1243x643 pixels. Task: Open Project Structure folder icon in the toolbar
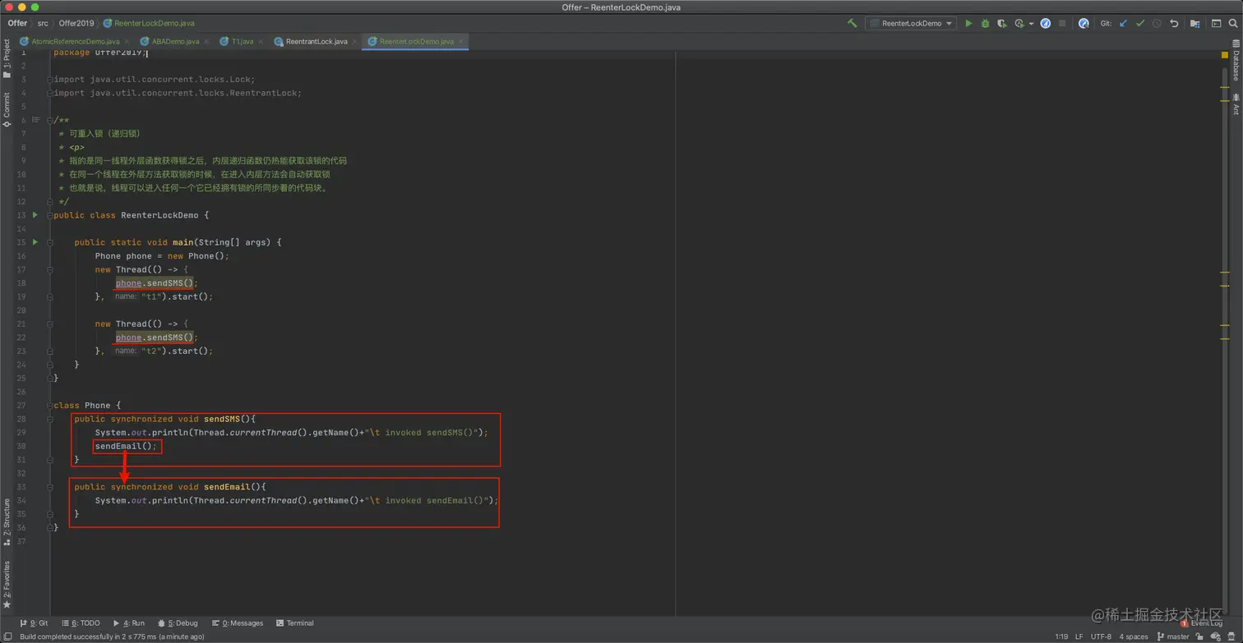(x=1194, y=23)
